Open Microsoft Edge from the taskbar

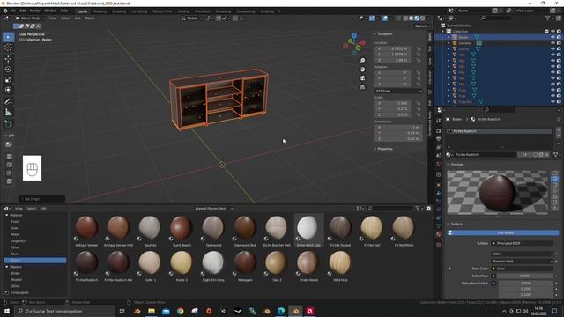pos(281,311)
